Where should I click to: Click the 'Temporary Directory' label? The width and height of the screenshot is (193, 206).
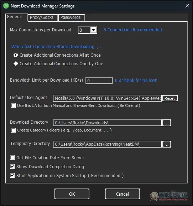30,144
